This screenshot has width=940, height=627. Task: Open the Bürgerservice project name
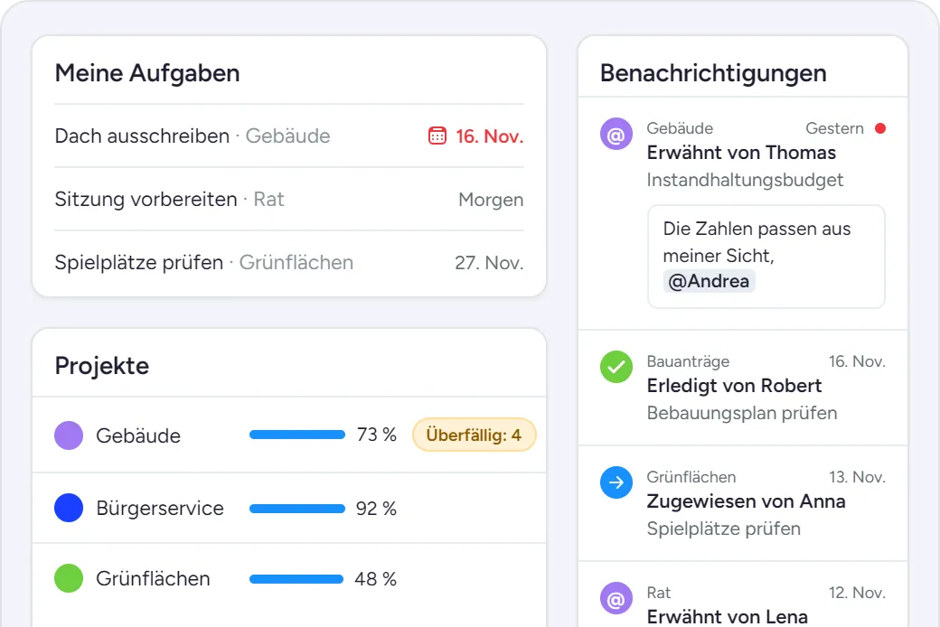pyautogui.click(x=159, y=509)
